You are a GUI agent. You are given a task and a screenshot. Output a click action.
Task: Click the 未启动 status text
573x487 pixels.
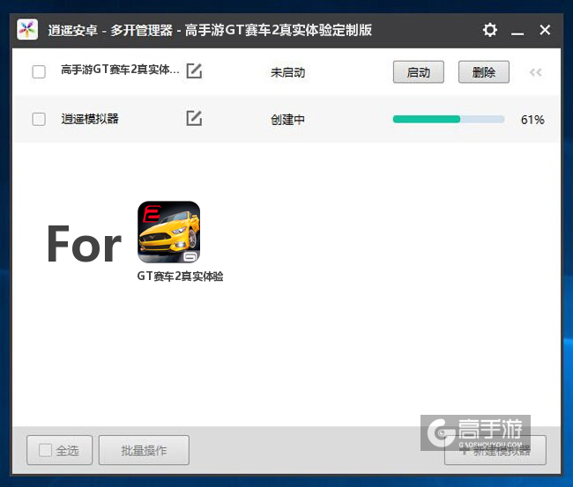(x=288, y=72)
